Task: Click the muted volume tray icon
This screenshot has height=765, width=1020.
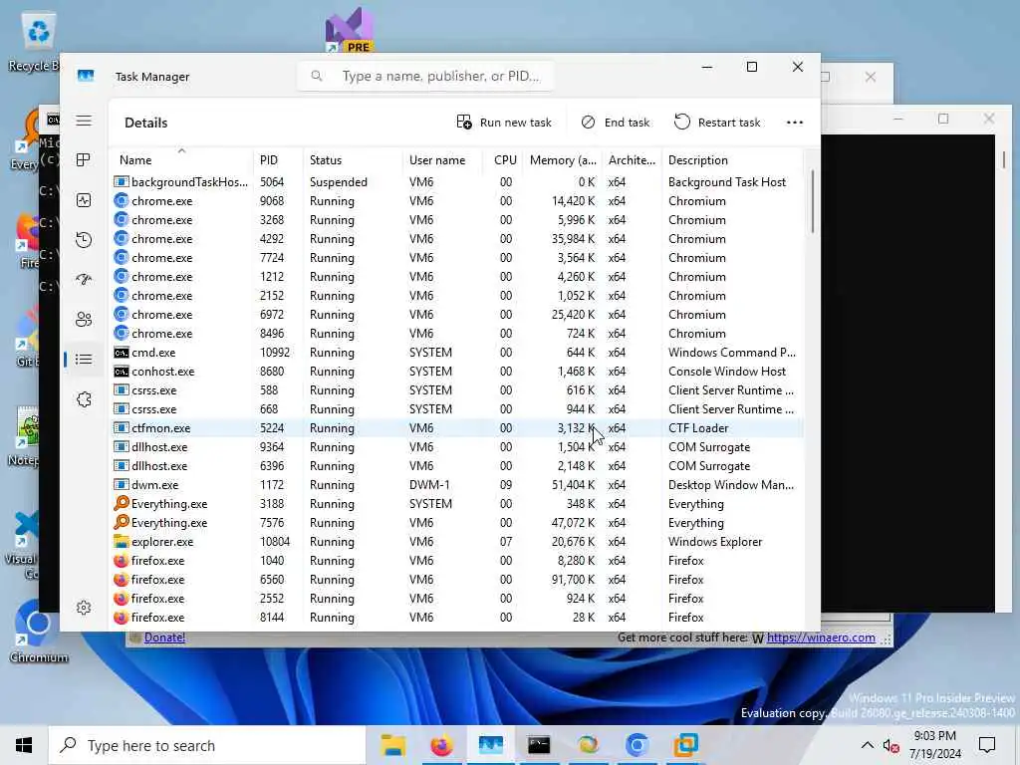Action: pyautogui.click(x=891, y=746)
